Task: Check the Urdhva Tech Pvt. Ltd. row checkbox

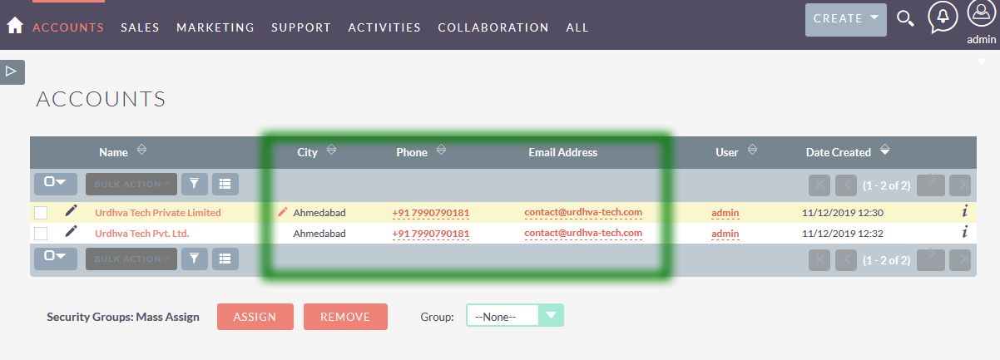Action: [x=41, y=234]
